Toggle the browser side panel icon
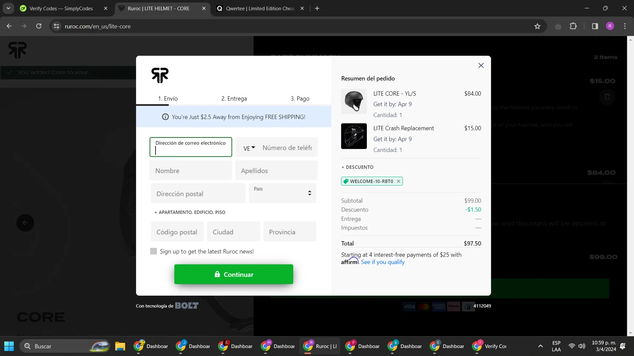 [x=595, y=26]
